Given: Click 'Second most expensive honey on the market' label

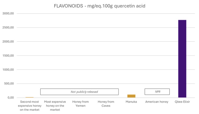Looking at the screenshot, I should tap(29, 106).
